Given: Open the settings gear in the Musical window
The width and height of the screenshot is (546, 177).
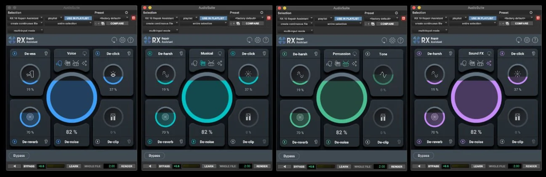Looking at the screenshot, I should coord(257,40).
